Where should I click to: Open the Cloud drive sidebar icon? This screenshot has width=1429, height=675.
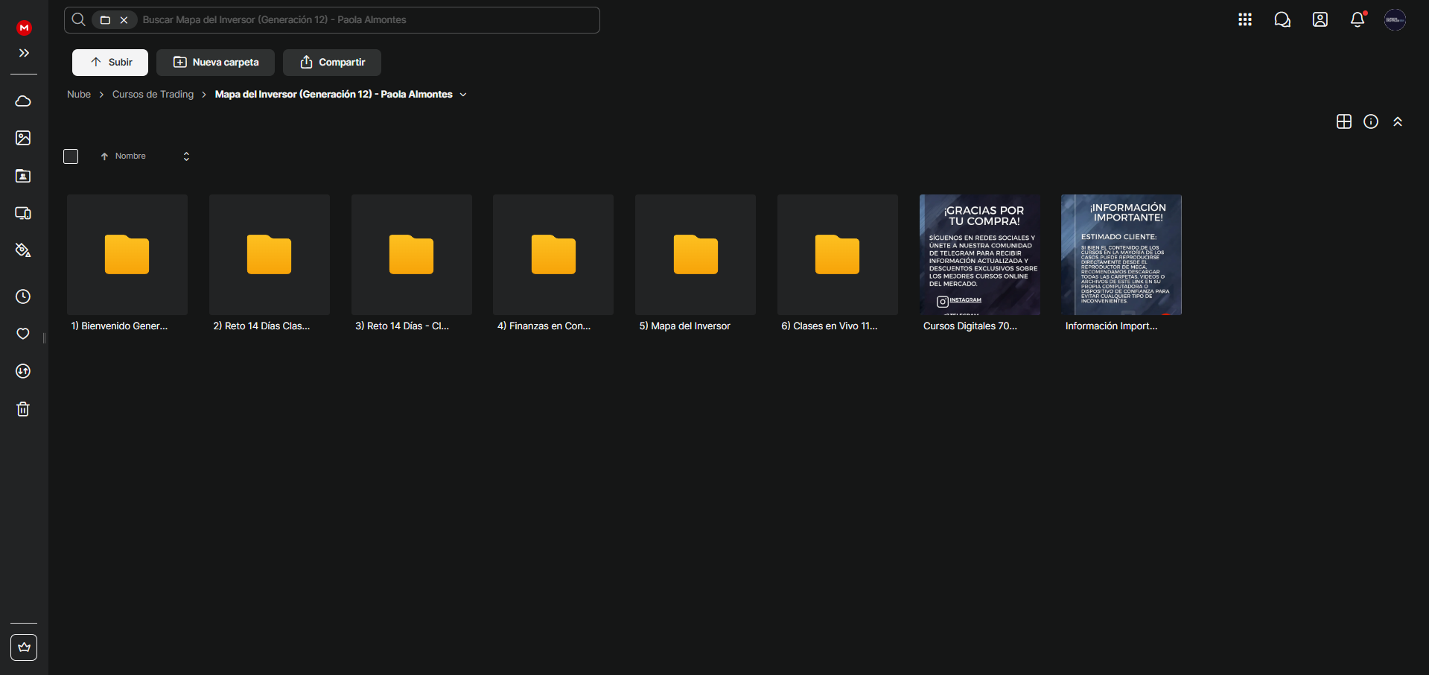[23, 101]
